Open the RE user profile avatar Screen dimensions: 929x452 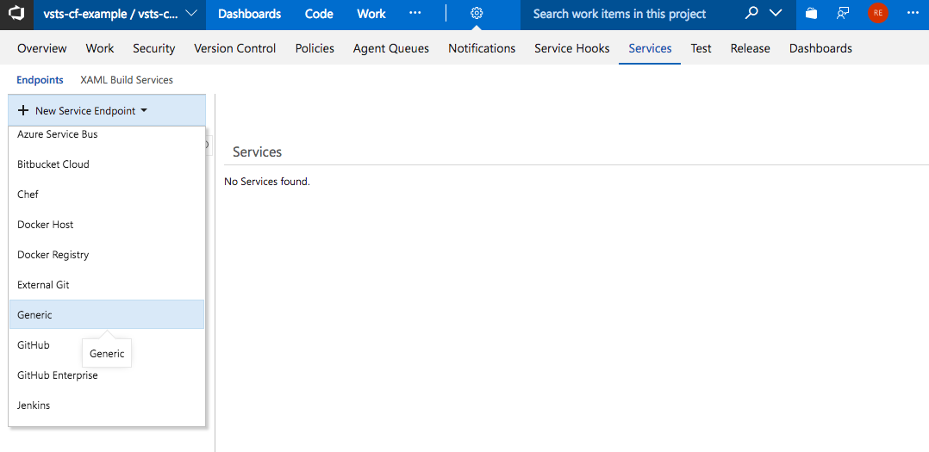[877, 14]
